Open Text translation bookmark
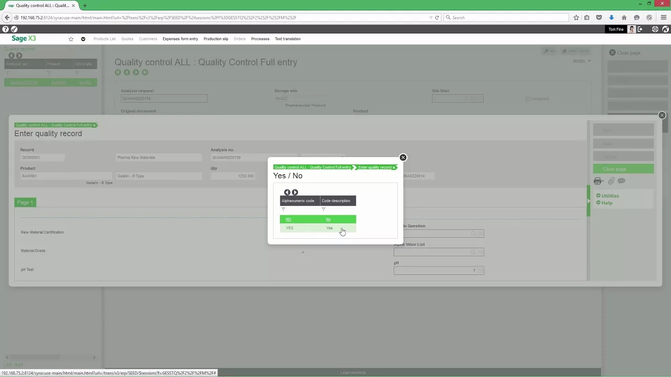 287,39
